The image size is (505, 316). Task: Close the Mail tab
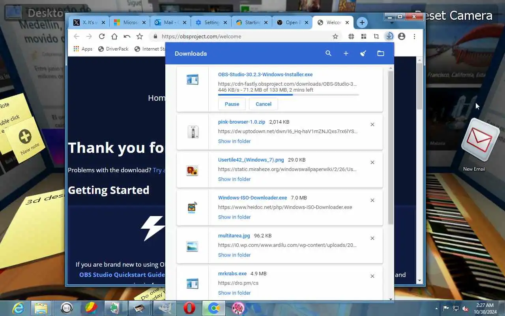point(185,23)
